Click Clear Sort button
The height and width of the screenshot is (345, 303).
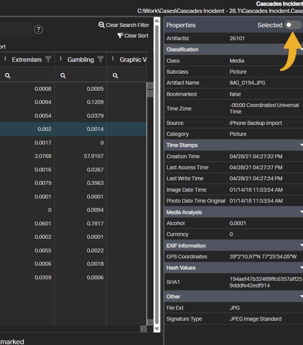coord(133,35)
